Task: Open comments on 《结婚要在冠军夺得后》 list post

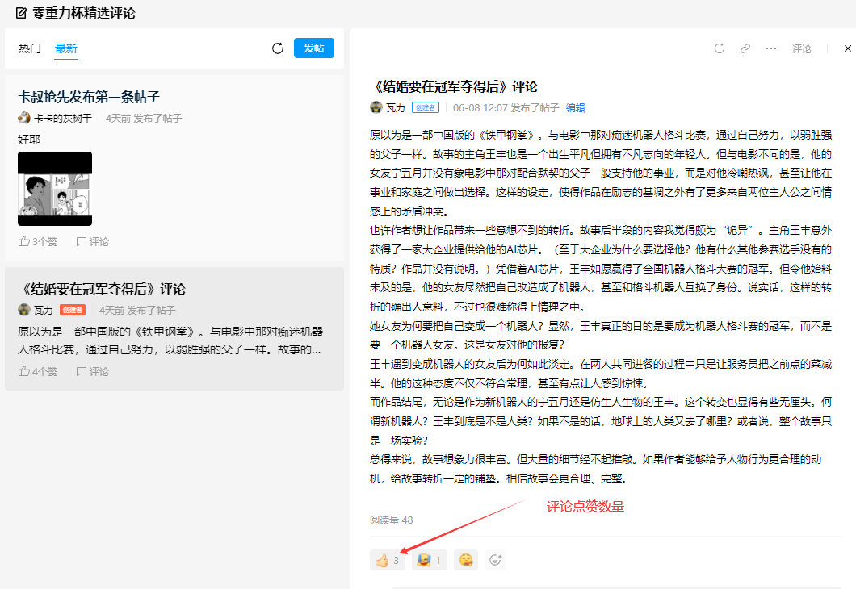Action: (x=93, y=372)
